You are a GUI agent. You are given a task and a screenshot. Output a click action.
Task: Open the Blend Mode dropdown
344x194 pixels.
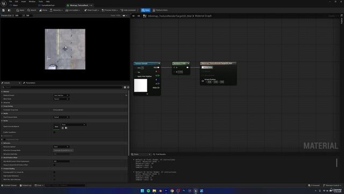61,99
